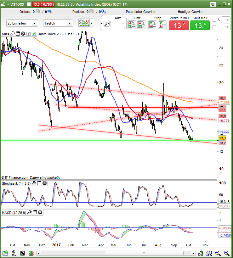The height and width of the screenshot is (258, 233).
Task: Click the MACD (12 26 9) label
Action: 14,213
